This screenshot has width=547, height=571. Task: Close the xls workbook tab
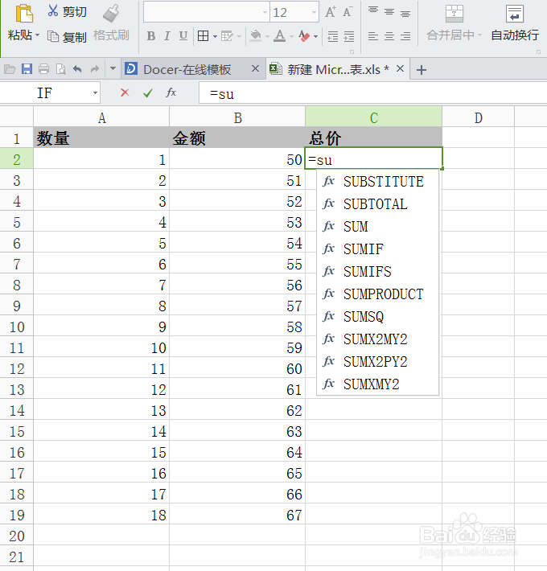click(x=401, y=68)
